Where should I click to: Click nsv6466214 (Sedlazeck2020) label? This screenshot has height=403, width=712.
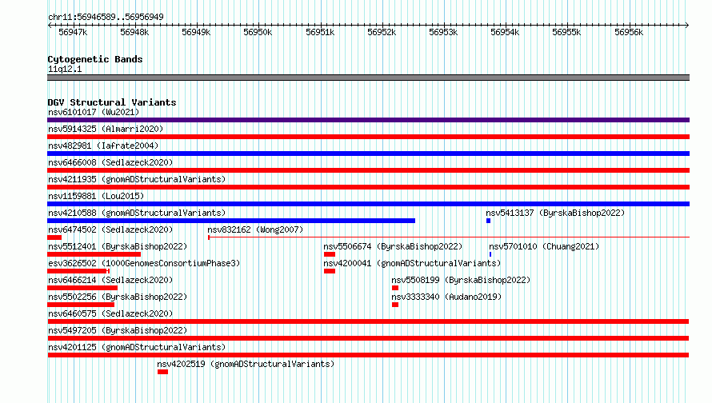tap(110, 280)
